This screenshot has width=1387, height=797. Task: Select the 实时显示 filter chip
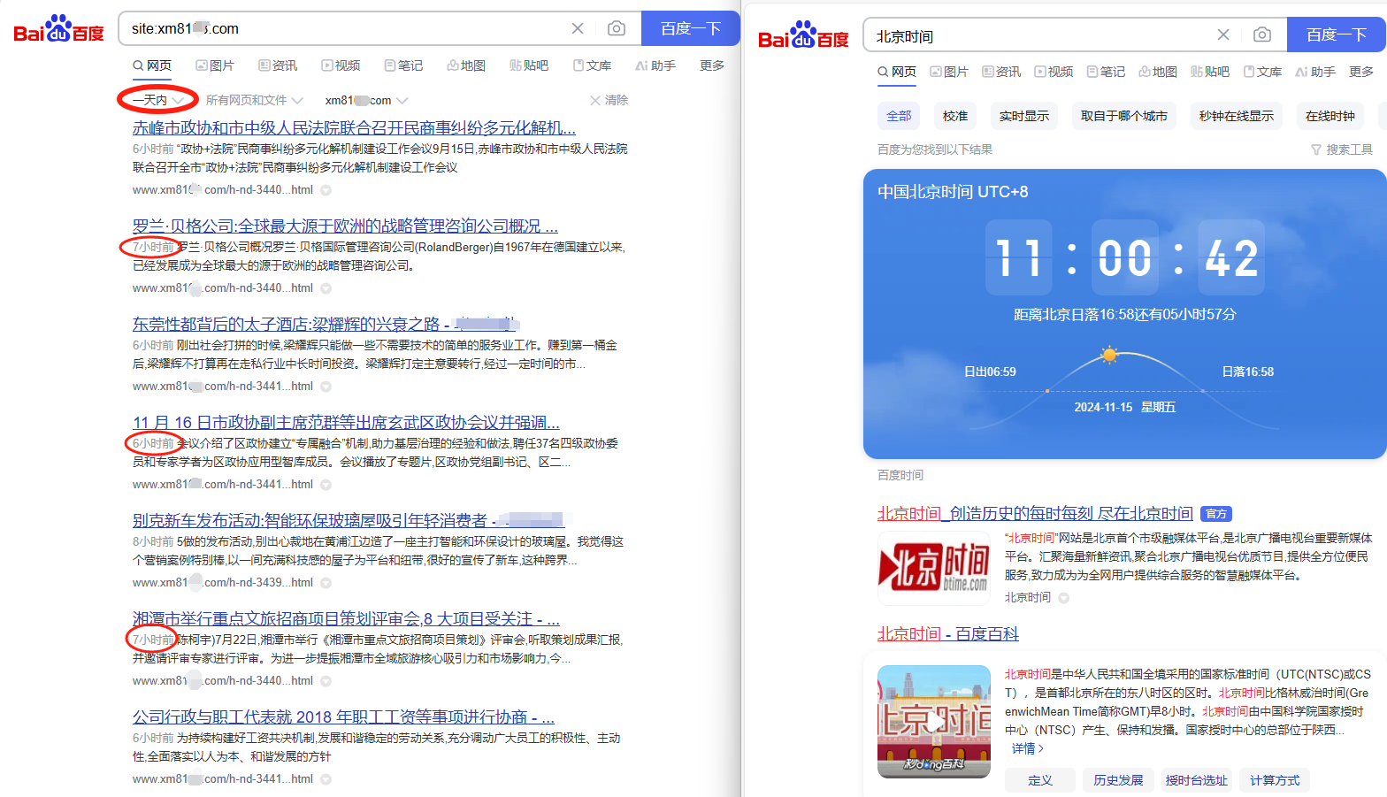click(x=1024, y=116)
